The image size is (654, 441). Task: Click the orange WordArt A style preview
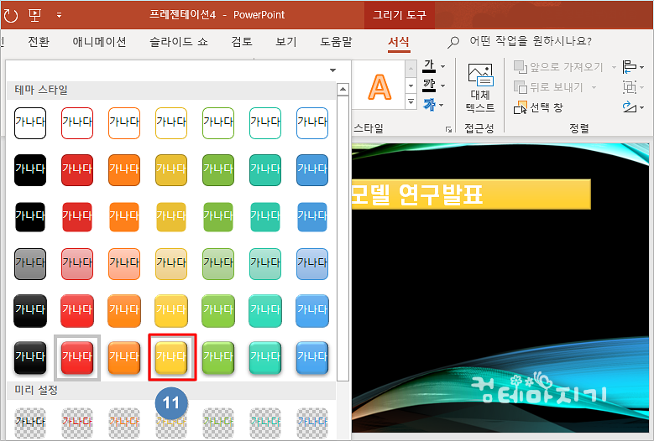(379, 87)
